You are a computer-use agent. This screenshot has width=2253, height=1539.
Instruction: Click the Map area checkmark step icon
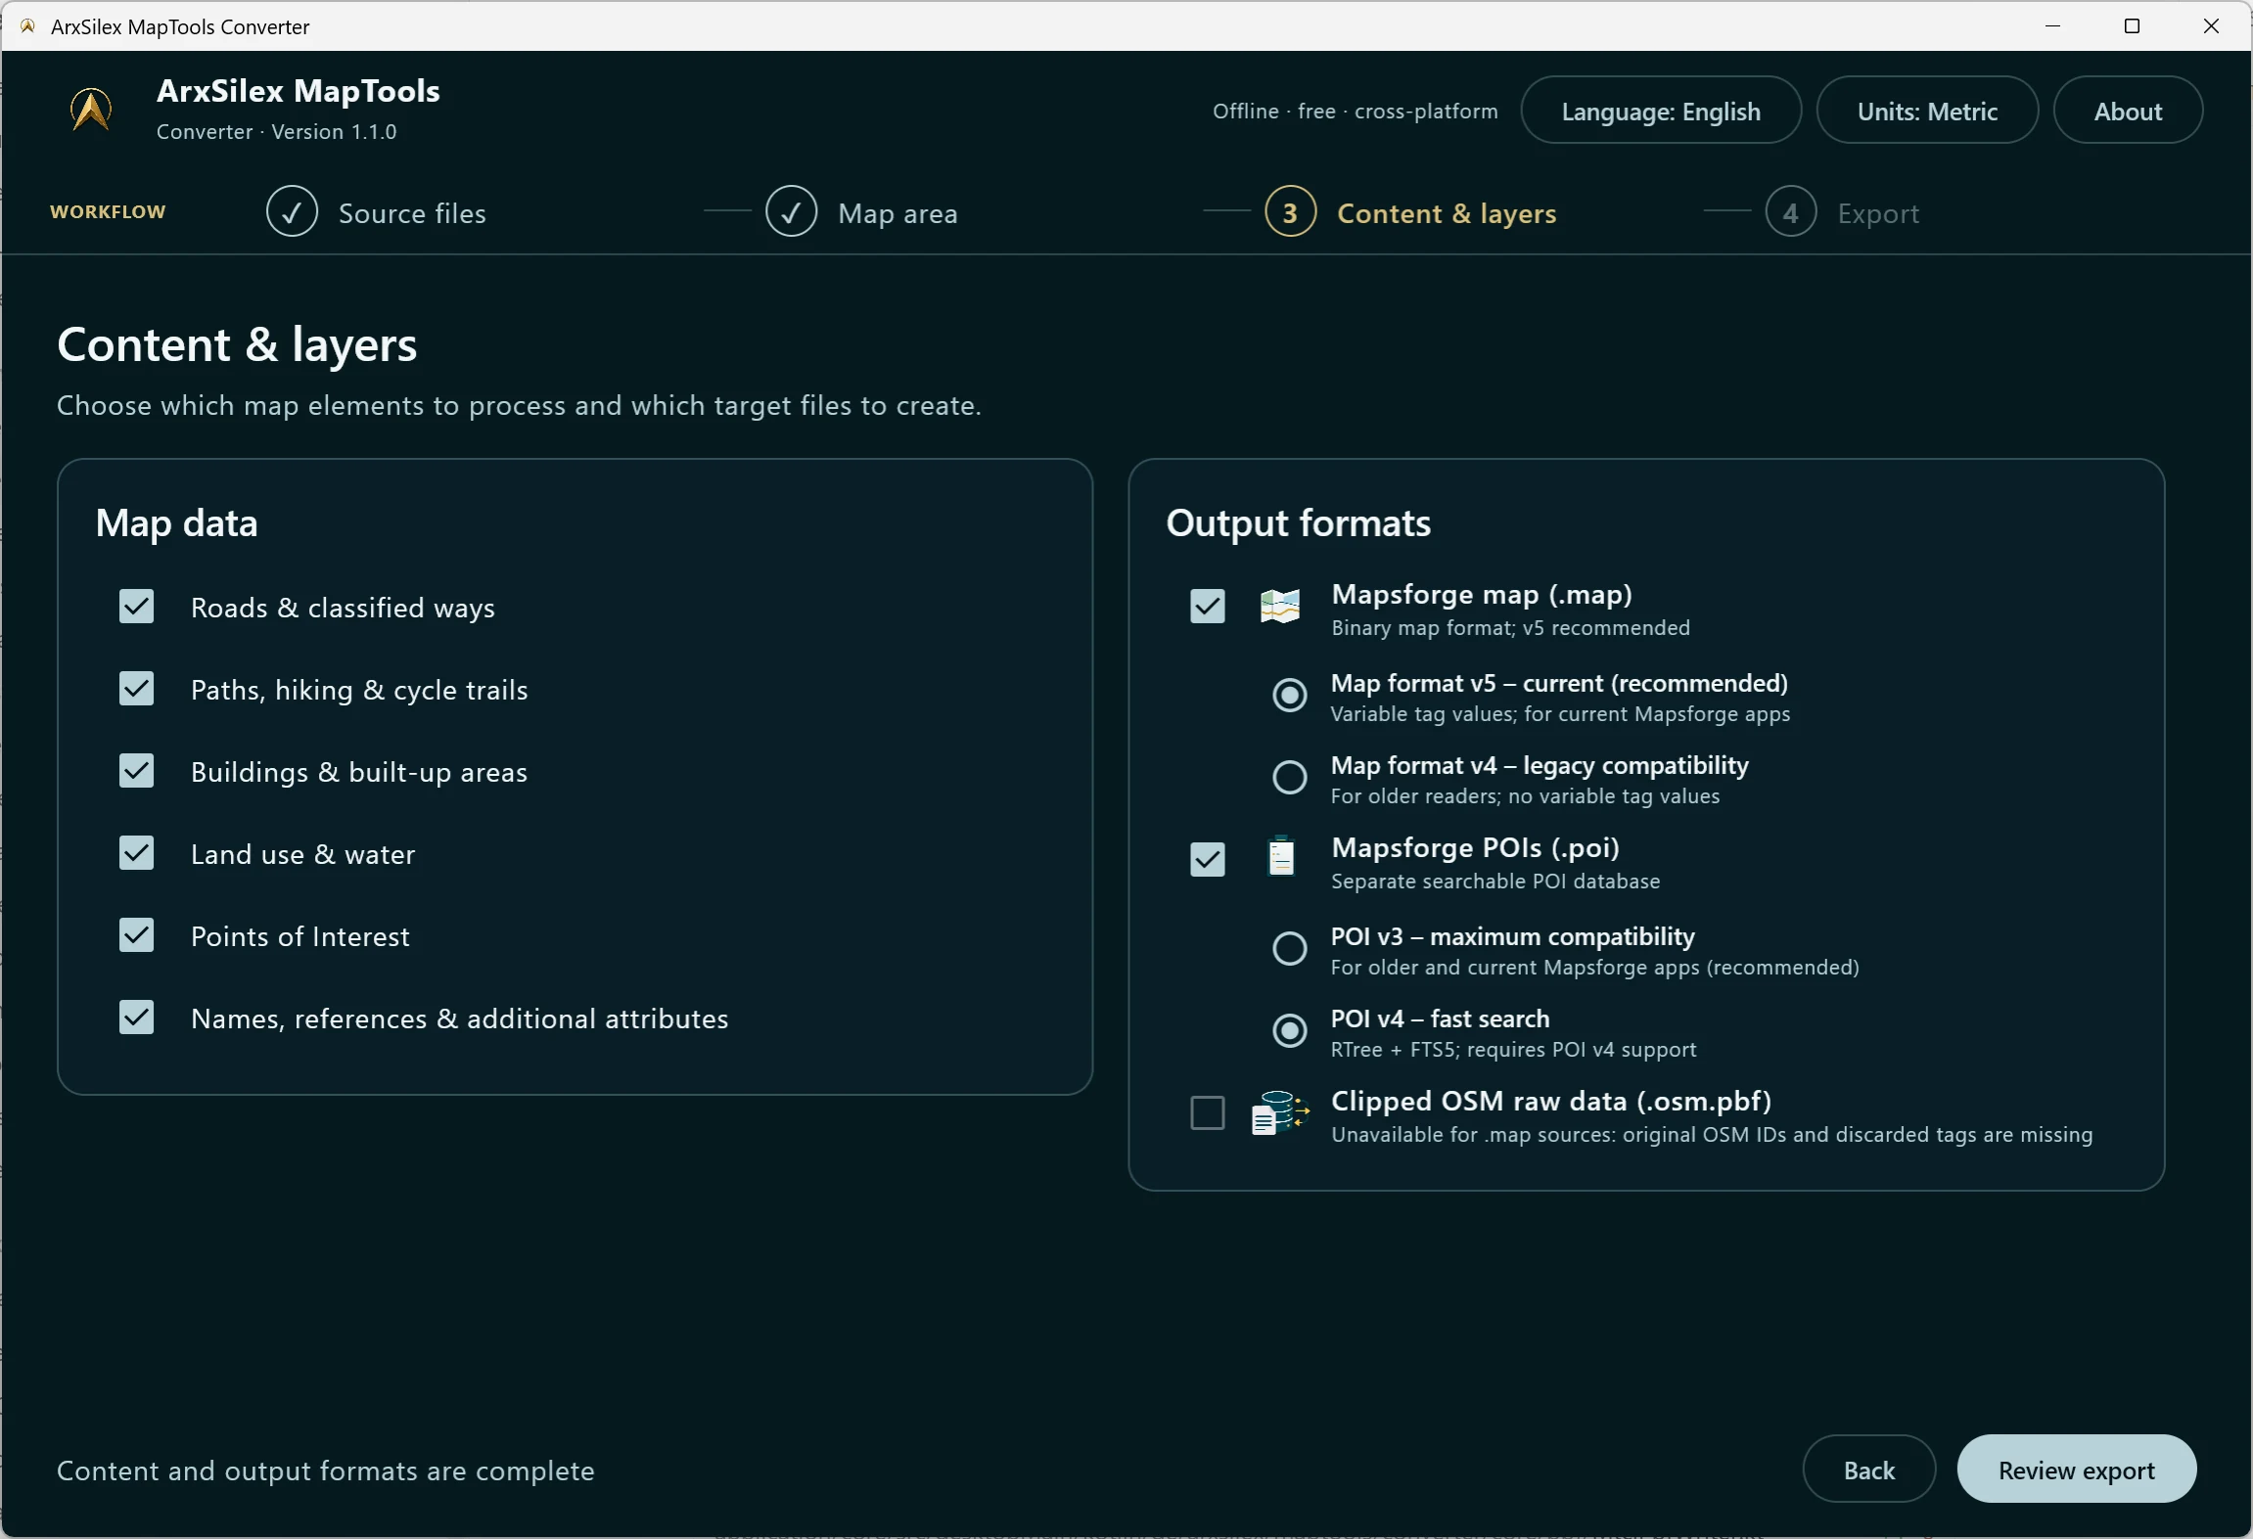[x=791, y=211]
